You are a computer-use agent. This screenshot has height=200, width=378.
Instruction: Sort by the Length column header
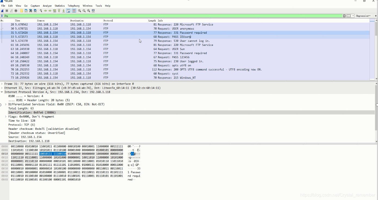click(x=152, y=21)
